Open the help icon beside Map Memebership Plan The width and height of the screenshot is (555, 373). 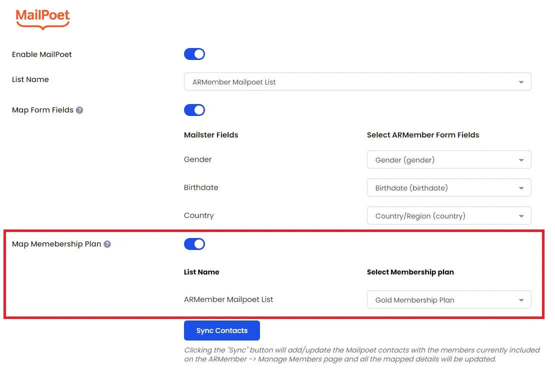107,244
